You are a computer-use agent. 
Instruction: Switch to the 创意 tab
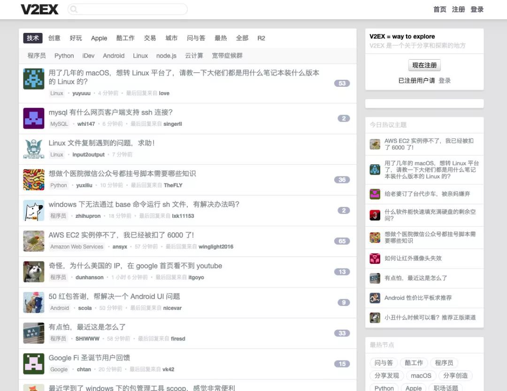[54, 38]
